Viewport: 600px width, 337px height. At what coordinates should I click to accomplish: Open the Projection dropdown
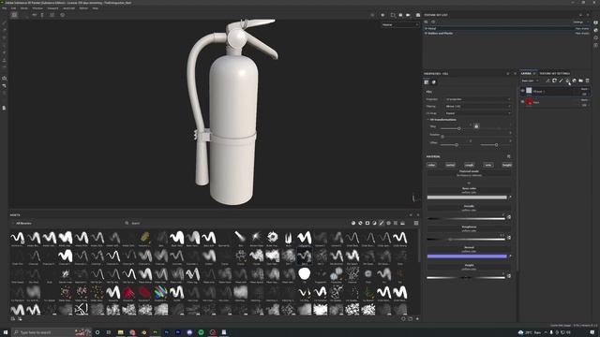[478, 99]
